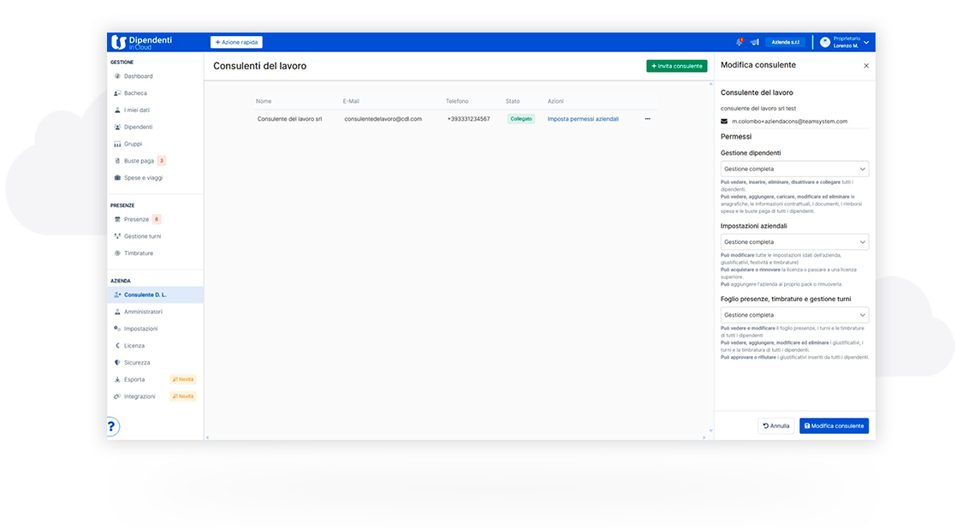Click the I miei dati icon
The width and height of the screenshot is (962, 529).
[x=117, y=110]
